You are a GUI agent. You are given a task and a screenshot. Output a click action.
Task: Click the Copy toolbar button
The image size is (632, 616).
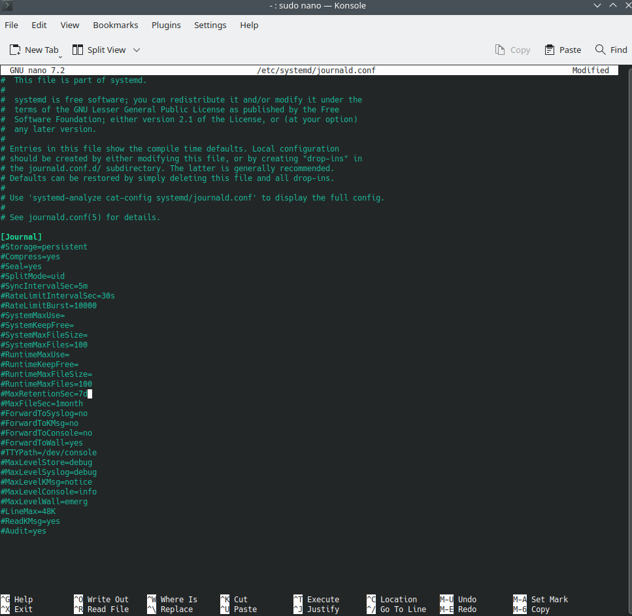512,50
